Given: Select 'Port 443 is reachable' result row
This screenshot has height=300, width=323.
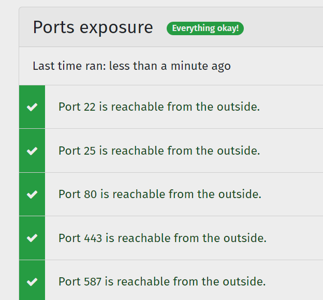Looking at the screenshot, I should 171,238.
